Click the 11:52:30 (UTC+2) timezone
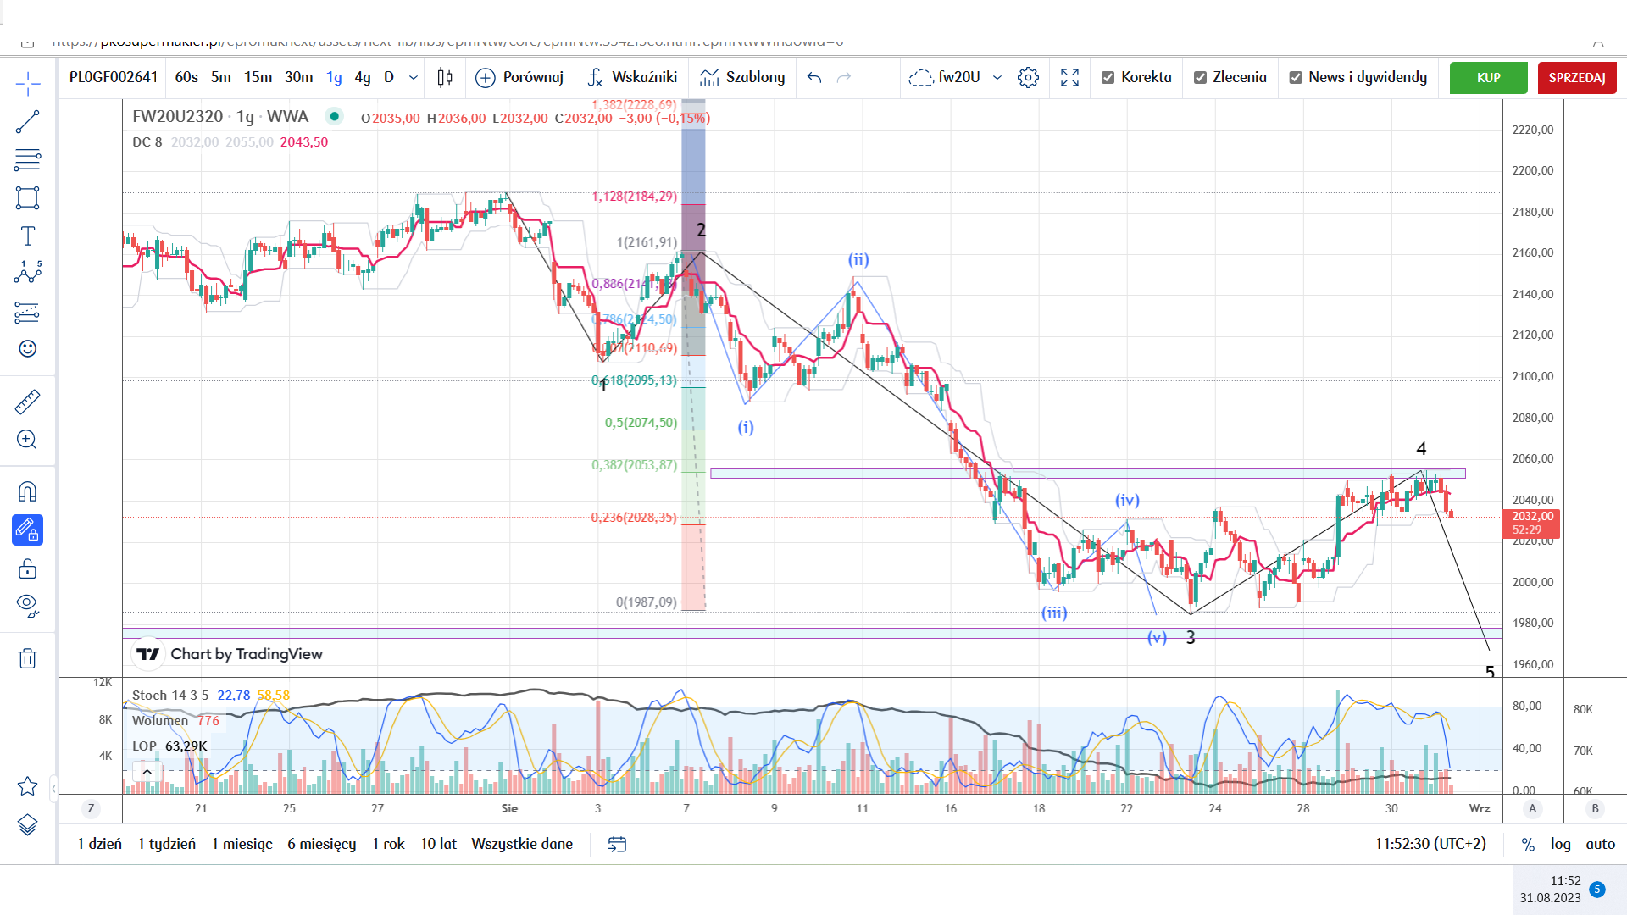 pos(1430,844)
